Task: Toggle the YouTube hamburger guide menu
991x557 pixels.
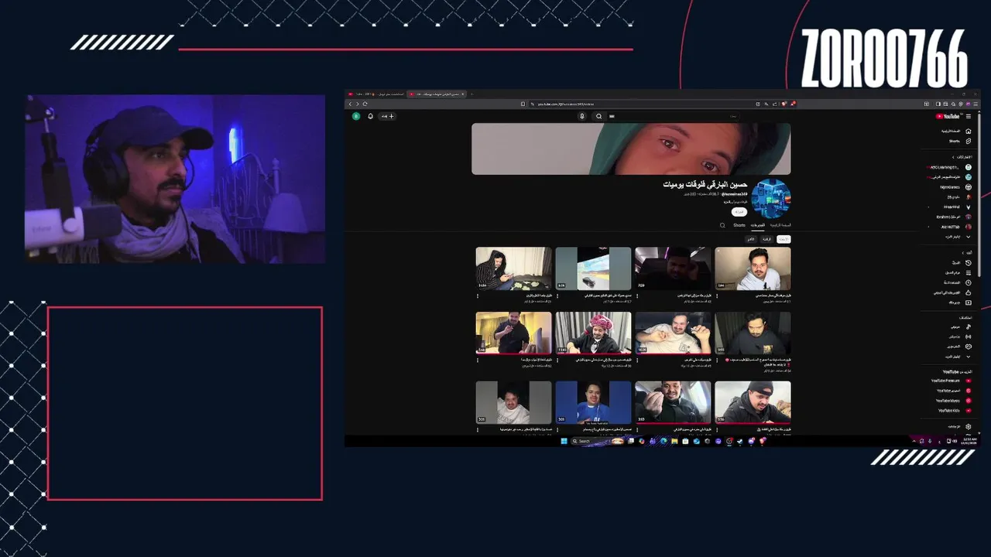Action: 969,116
